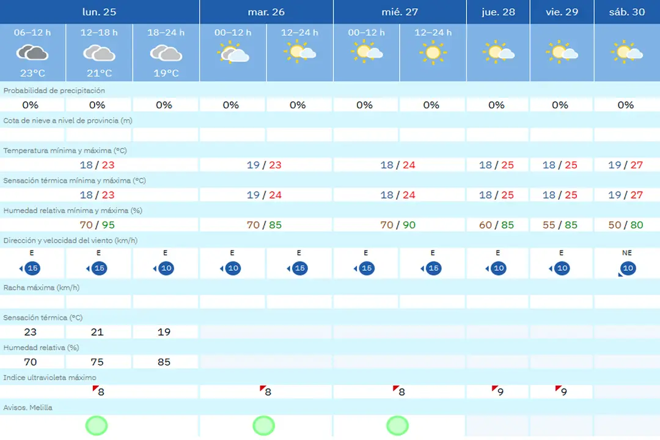660x440 pixels.
Task: Click the sunny icon for mié. 27 12–24 h
Action: tap(433, 52)
